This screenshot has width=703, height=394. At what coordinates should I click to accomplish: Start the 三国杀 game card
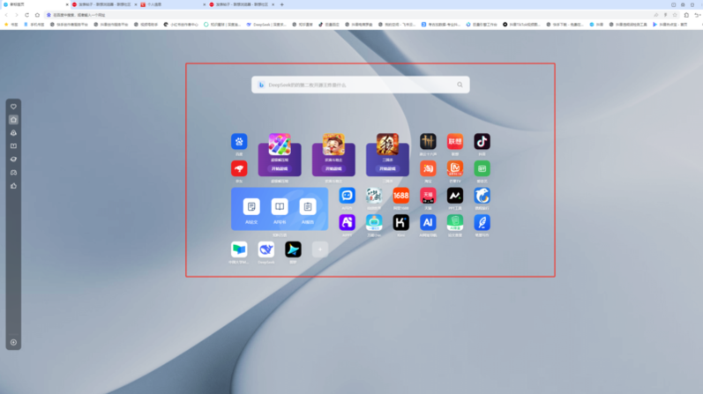tap(387, 169)
